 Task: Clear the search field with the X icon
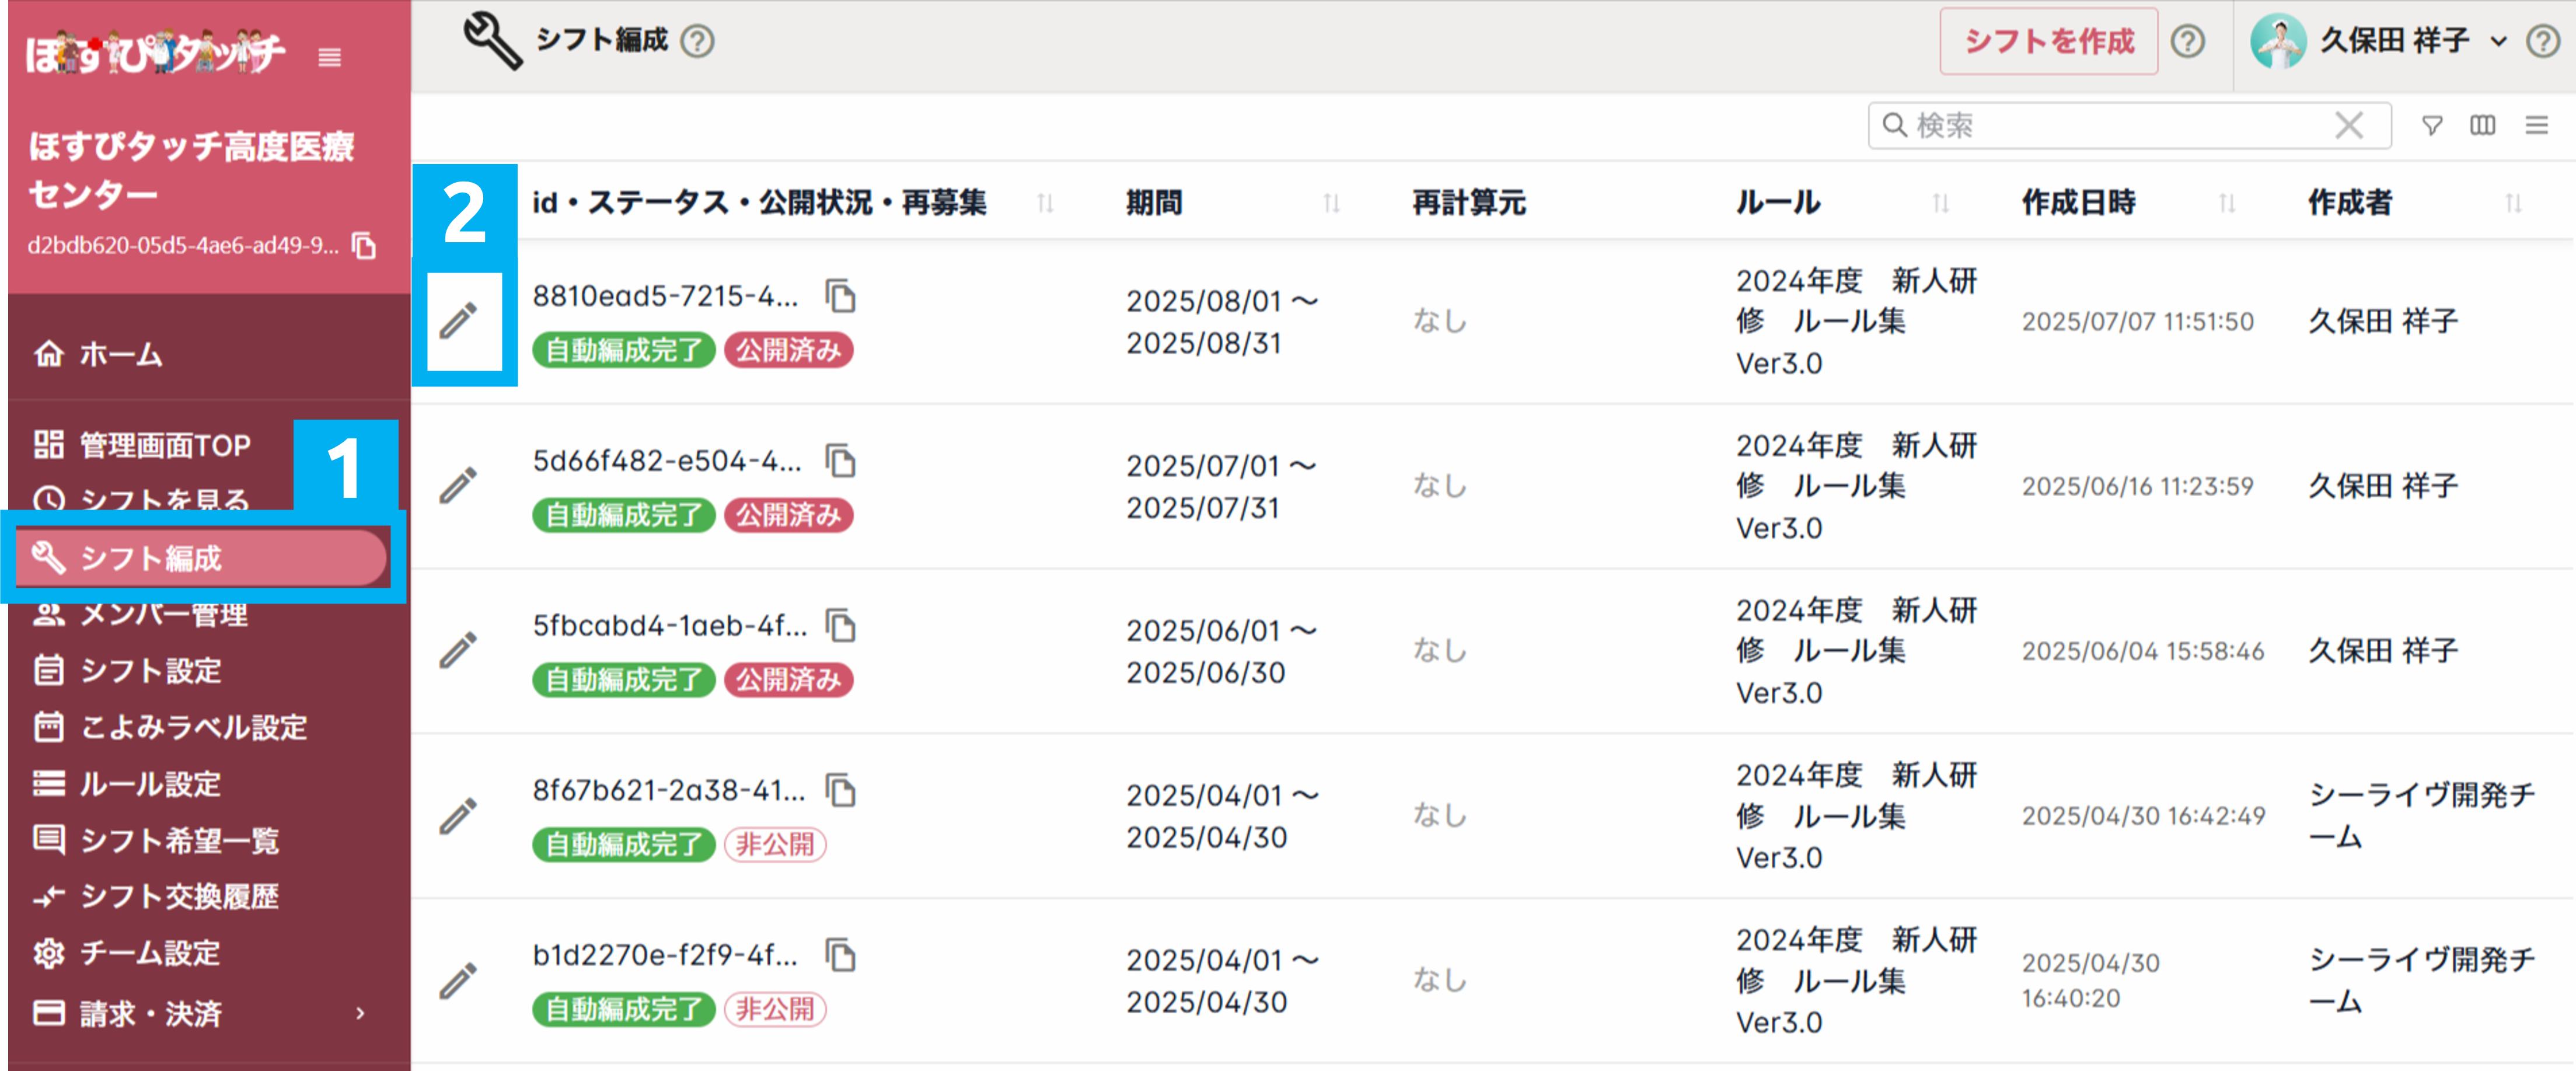click(x=2349, y=125)
